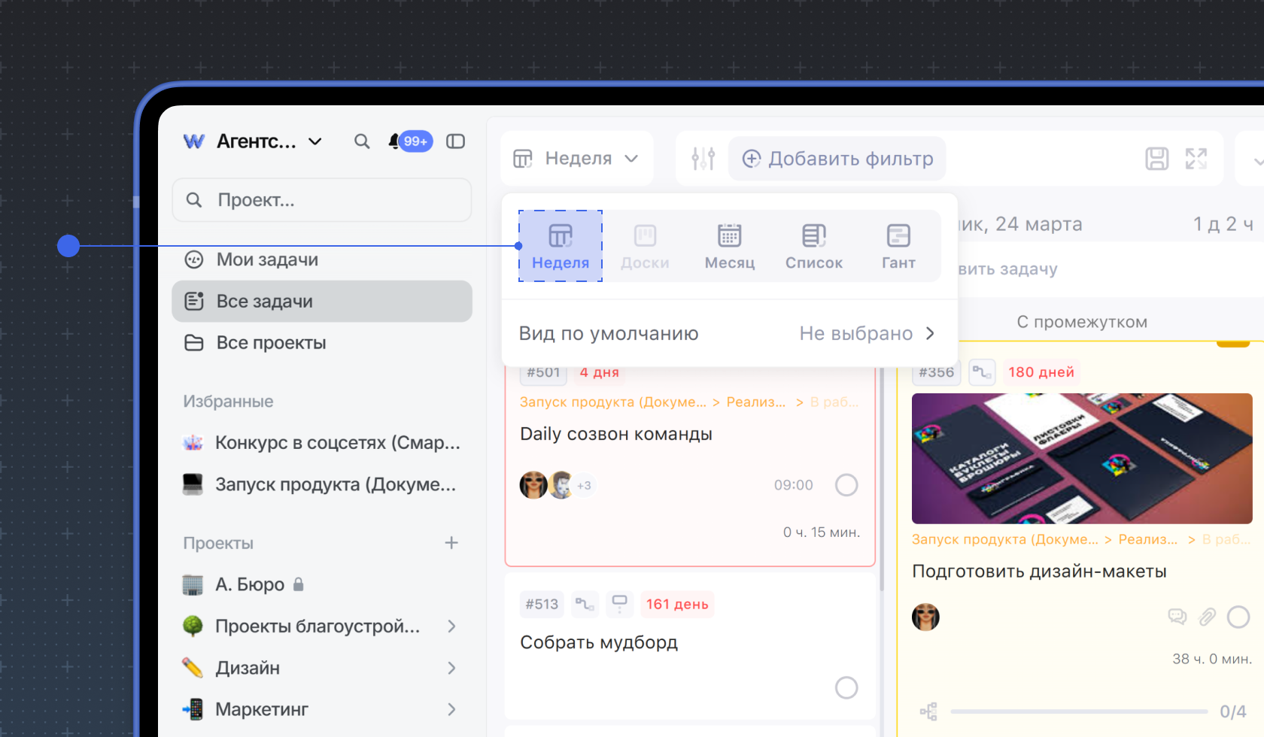The height and width of the screenshot is (737, 1264).
Task: Open Все проекты in sidebar
Action: click(x=271, y=343)
